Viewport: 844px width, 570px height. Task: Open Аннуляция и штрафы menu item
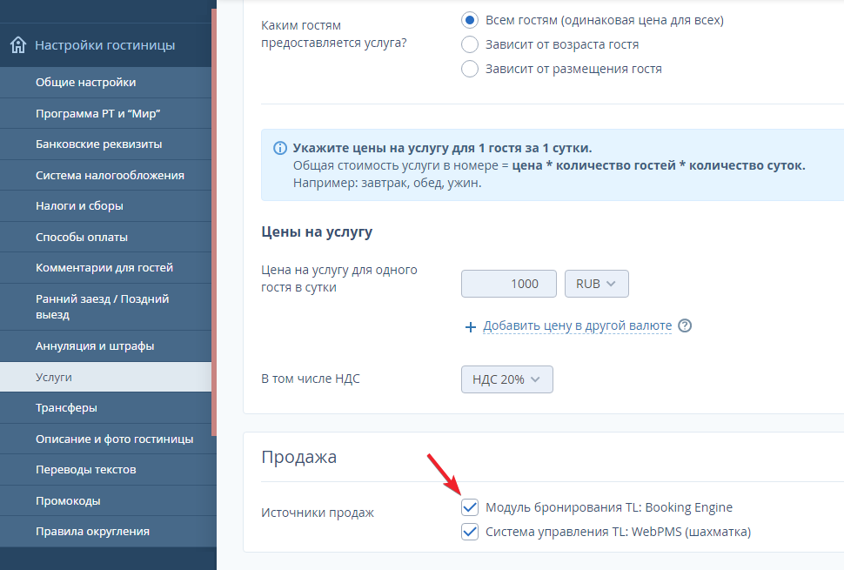click(x=105, y=346)
